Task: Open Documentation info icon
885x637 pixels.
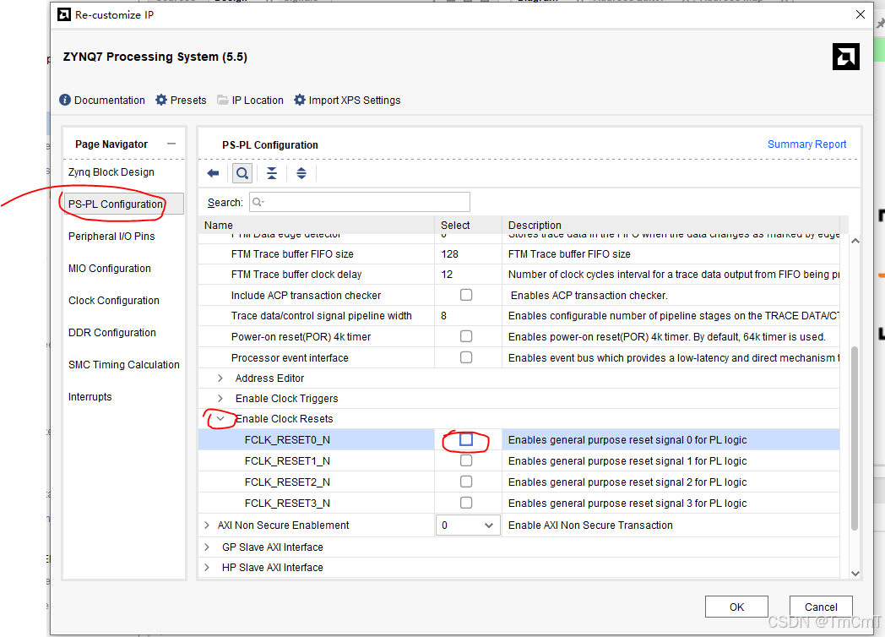Action: click(65, 100)
